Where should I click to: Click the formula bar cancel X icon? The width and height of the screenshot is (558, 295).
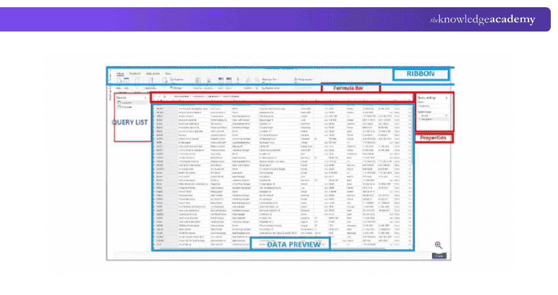click(x=156, y=96)
